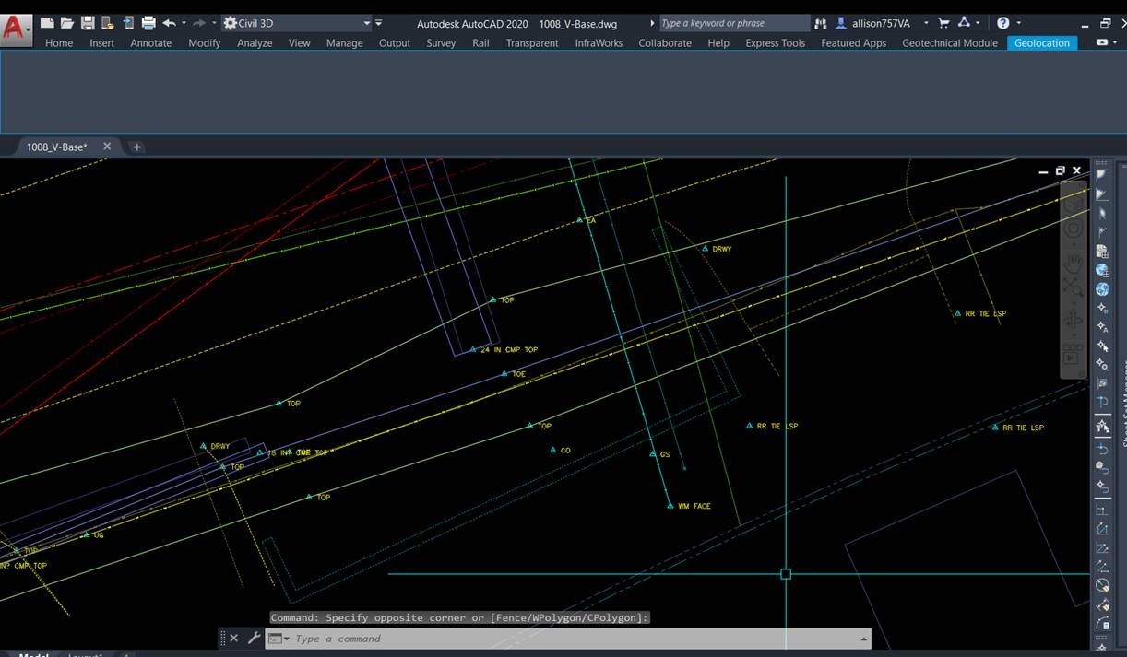The height and width of the screenshot is (657, 1127).
Task: Click the Open drawing folder icon
Action: [x=65, y=23]
